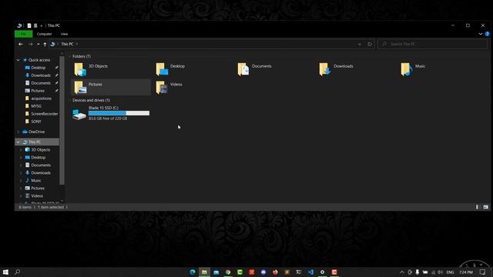Select Desktop under Quick access
This screenshot has width=493, height=277.
pos(38,68)
